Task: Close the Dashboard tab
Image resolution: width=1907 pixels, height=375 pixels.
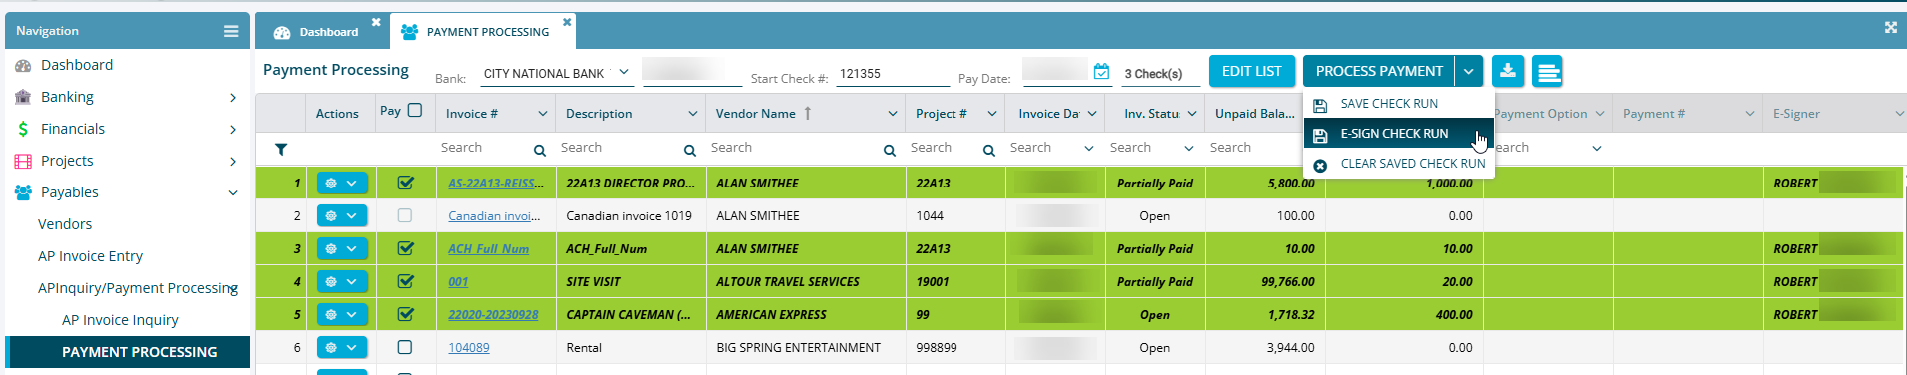Action: 376,22
